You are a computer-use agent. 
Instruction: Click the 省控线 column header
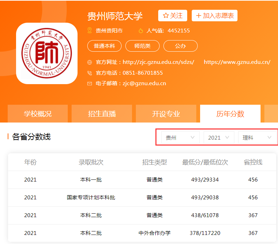253,162
